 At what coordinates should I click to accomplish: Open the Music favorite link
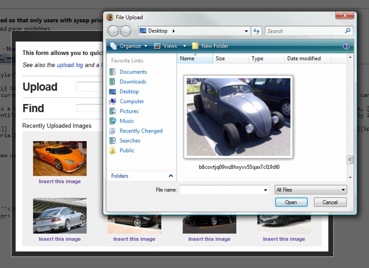click(126, 121)
